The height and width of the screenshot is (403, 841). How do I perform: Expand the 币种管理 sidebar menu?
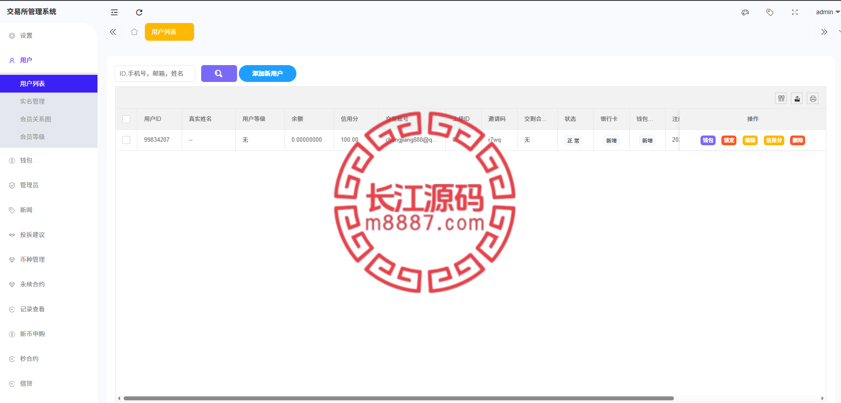[49, 260]
